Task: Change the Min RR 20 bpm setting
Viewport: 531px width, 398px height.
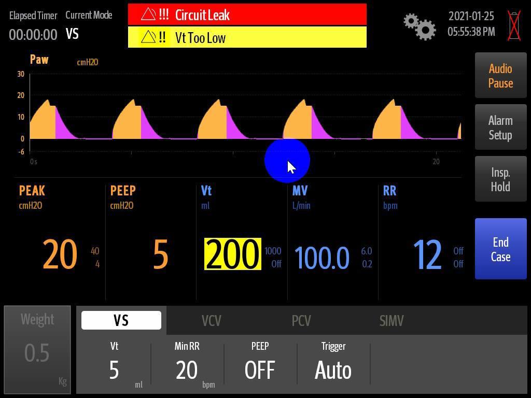Action: pos(187,365)
